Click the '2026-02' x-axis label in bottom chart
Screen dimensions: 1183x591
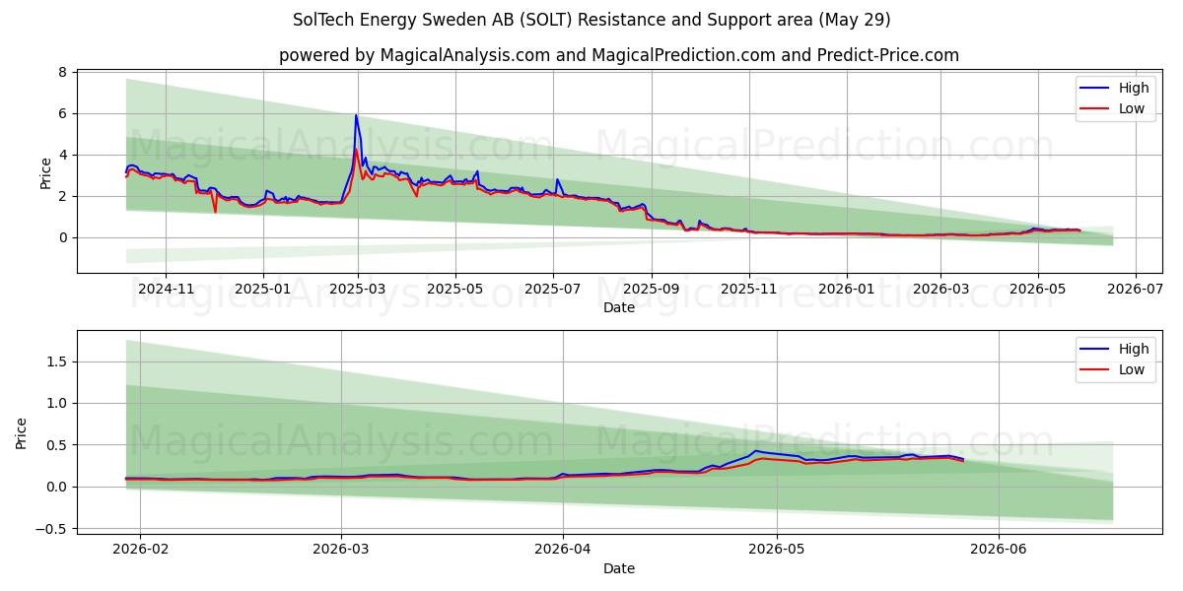140,550
